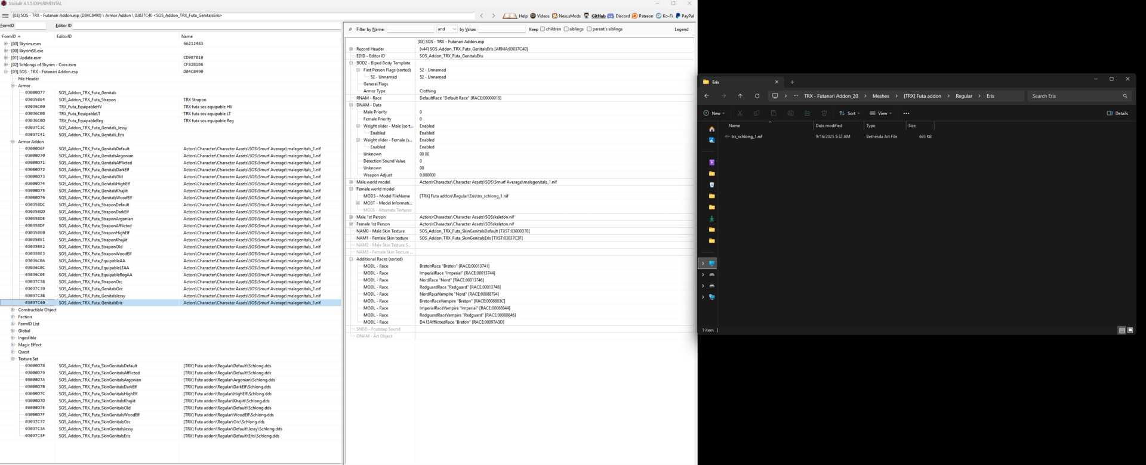
Task: Open the GitHub link
Action: tap(594, 16)
